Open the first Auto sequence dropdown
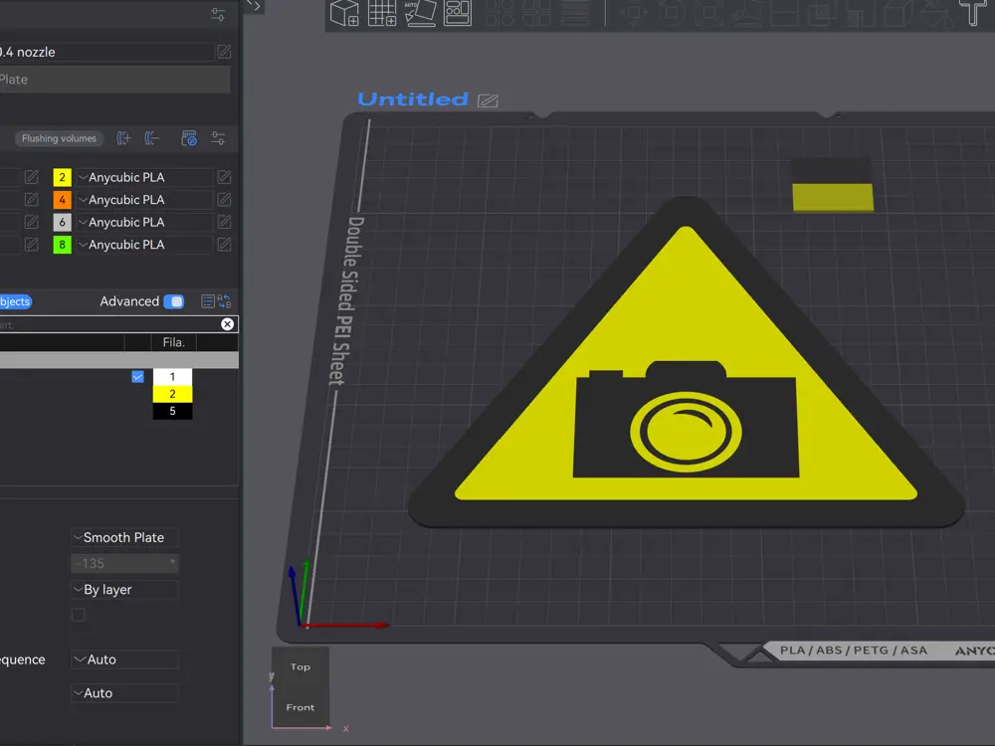 click(124, 659)
